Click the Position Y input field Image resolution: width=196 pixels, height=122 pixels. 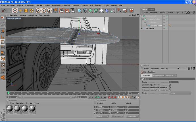point(103,110)
